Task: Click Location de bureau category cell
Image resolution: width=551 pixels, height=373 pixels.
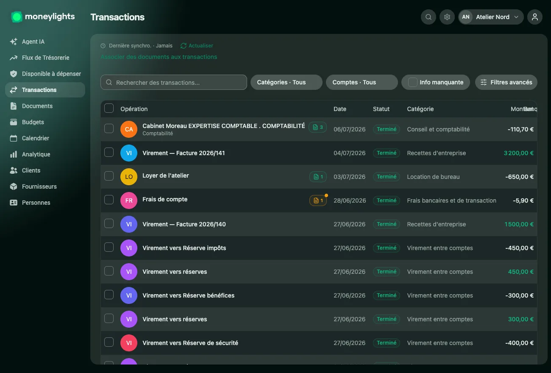Action: [433, 177]
